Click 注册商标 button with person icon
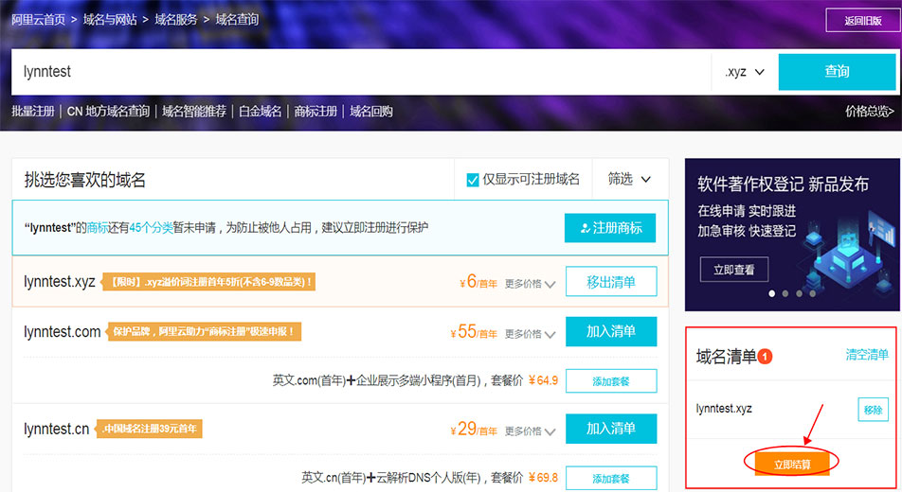902x492 pixels. (x=610, y=228)
